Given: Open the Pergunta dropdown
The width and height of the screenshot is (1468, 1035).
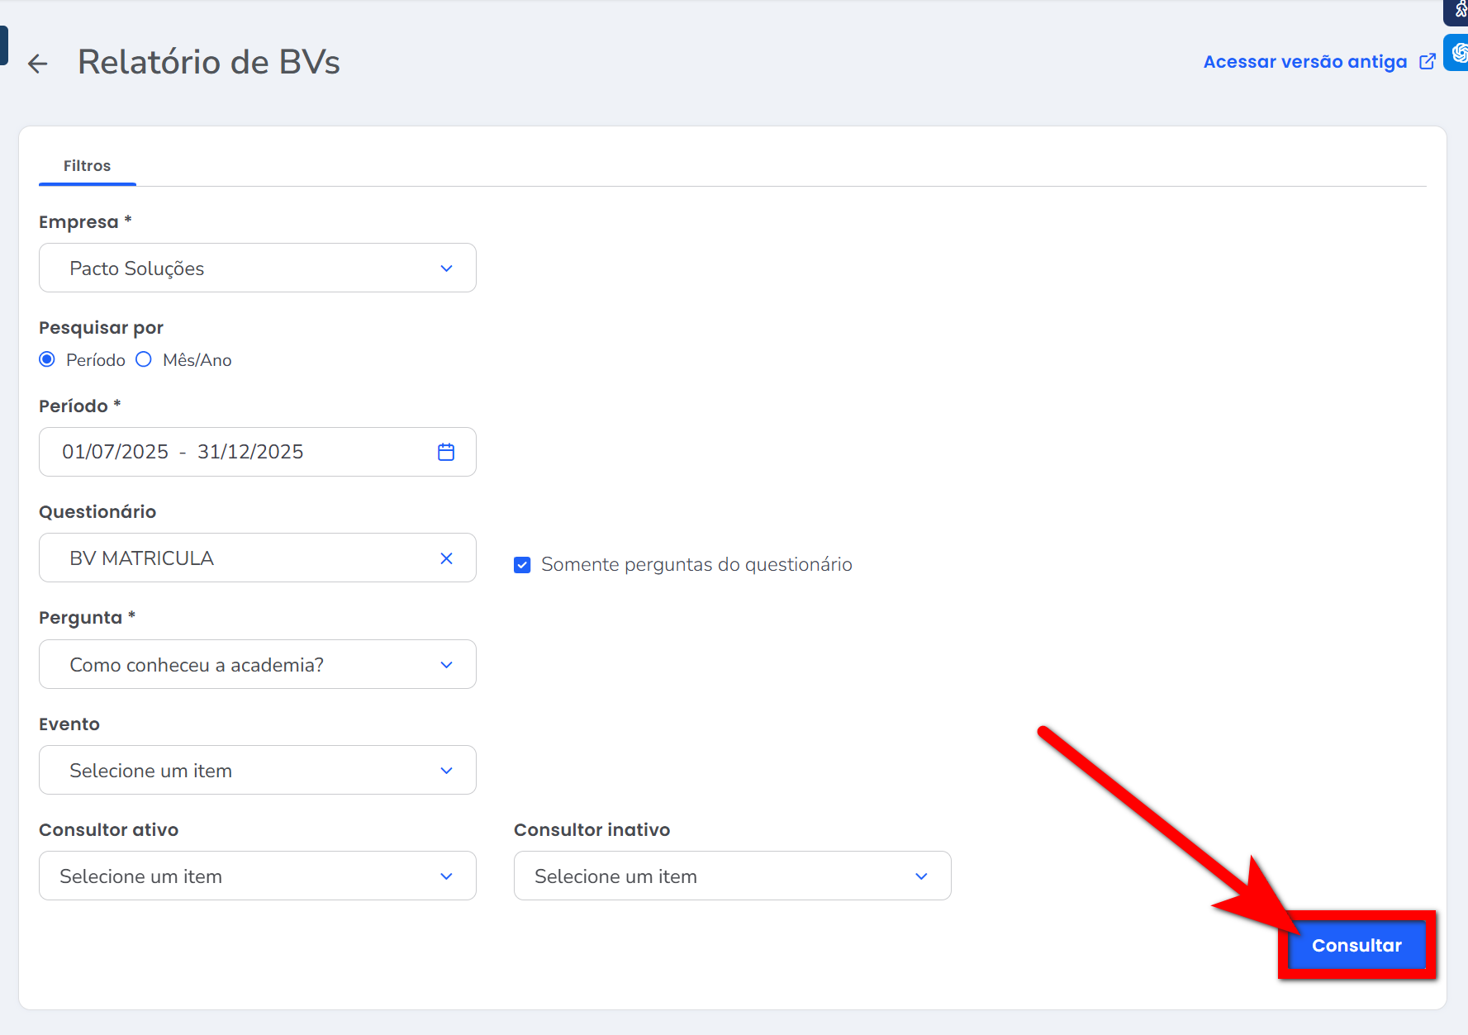Looking at the screenshot, I should click(x=257, y=665).
